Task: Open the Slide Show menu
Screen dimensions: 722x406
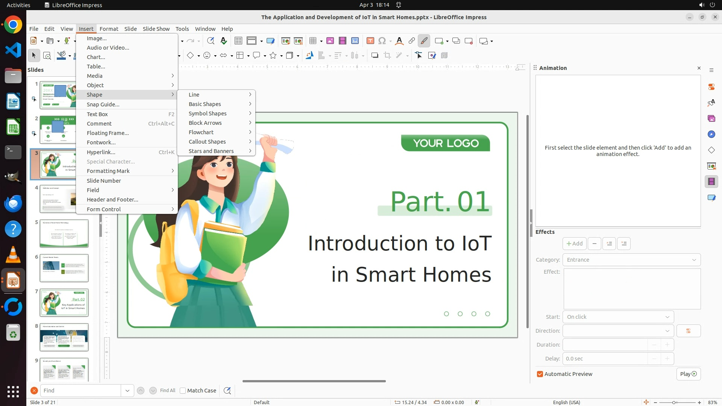Action: [156, 29]
